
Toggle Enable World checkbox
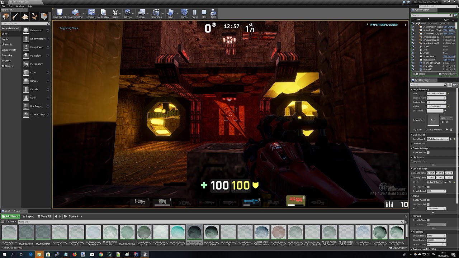click(x=428, y=200)
